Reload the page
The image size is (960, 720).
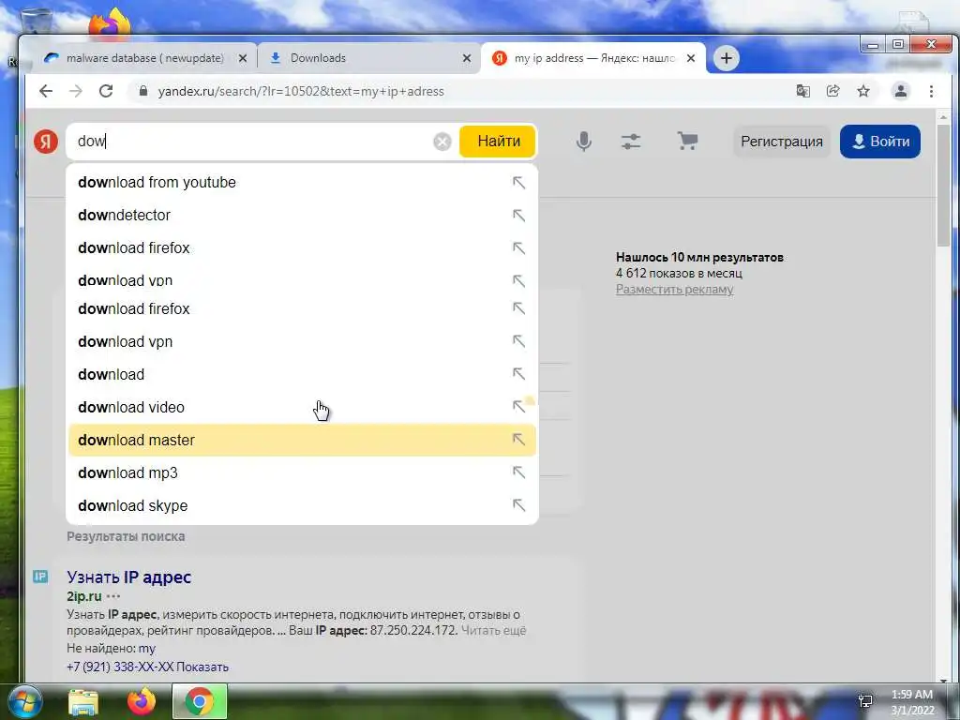pos(106,91)
